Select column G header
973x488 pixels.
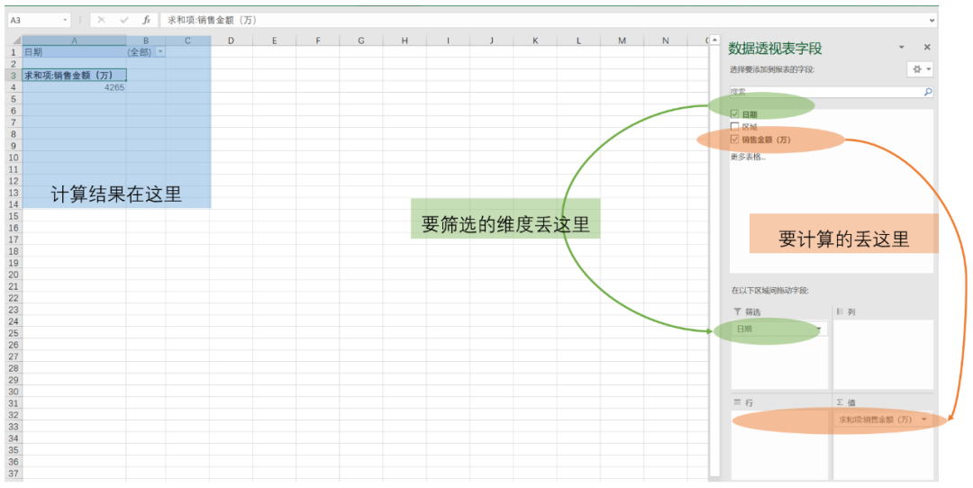click(x=361, y=41)
